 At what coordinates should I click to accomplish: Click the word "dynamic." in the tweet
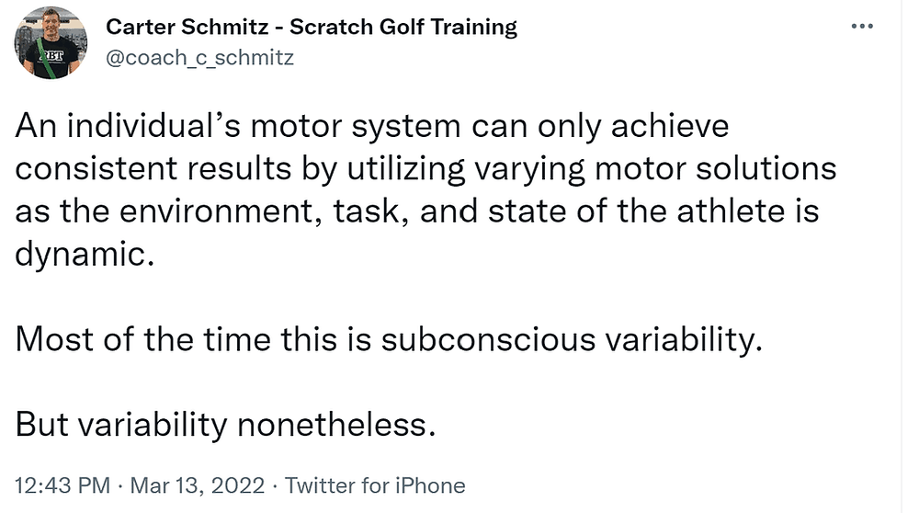pos(85,255)
